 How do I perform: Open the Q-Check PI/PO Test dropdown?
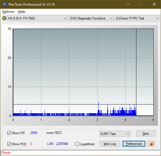pos(137,18)
